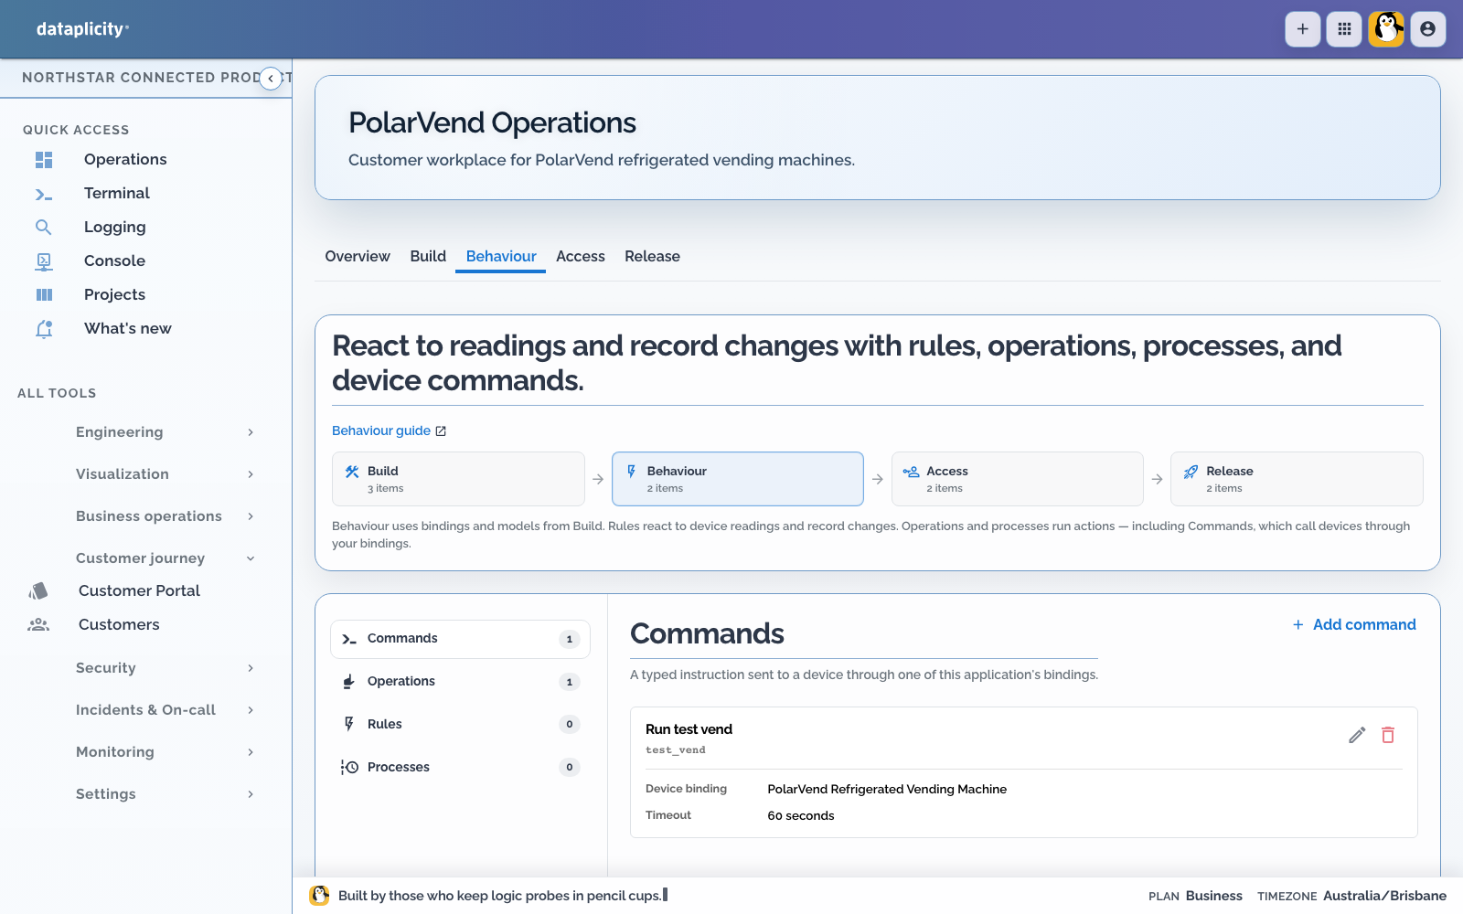The width and height of the screenshot is (1463, 914).
Task: Click the test_vend command identifier
Action: 676,750
